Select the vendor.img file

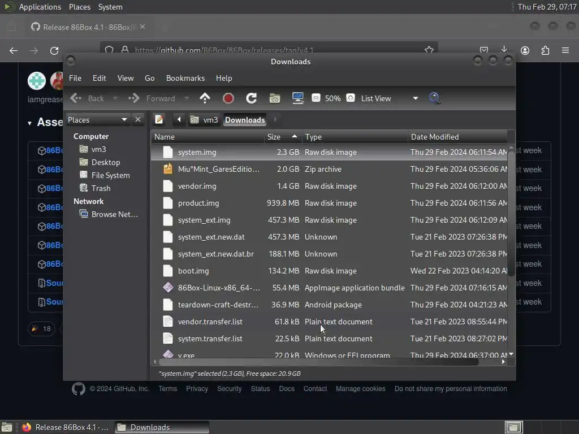click(329, 186)
